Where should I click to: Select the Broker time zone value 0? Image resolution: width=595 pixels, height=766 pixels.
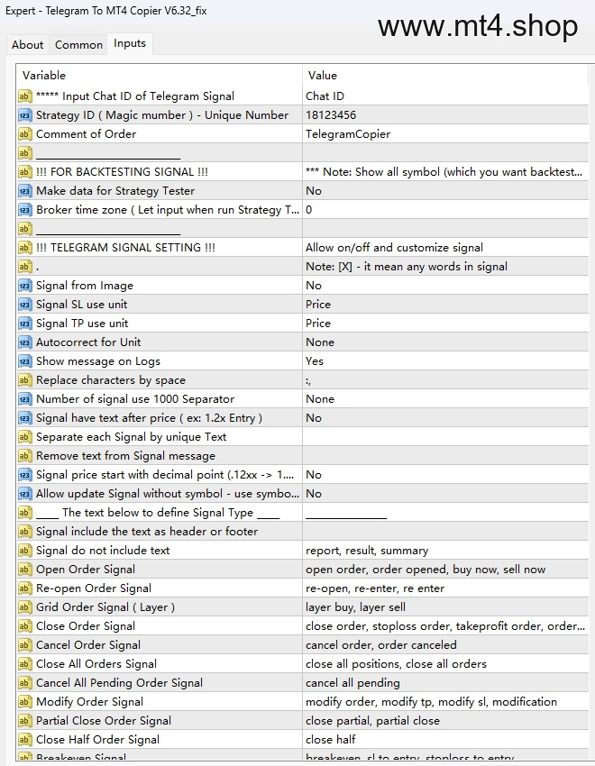[x=445, y=210]
